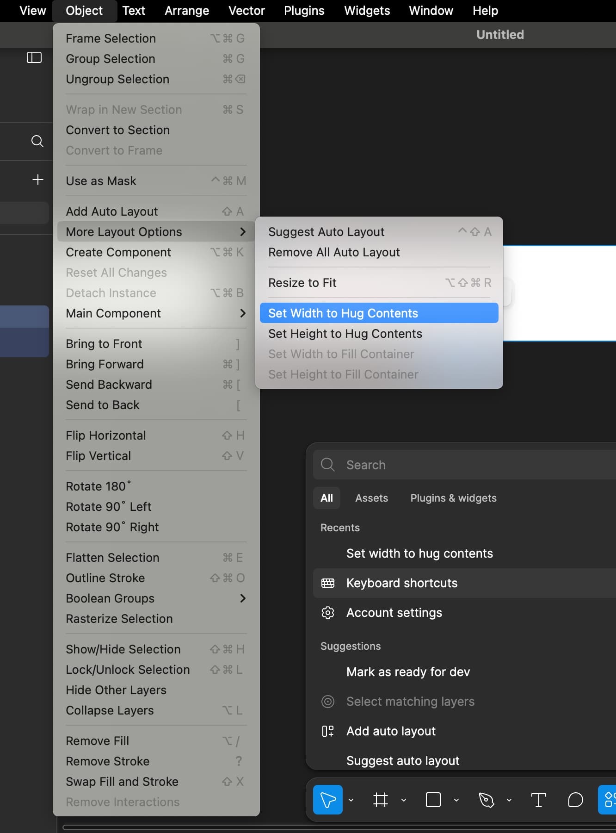Expand the Rectangle tool dropdown arrow
The image size is (616, 833).
click(x=456, y=800)
